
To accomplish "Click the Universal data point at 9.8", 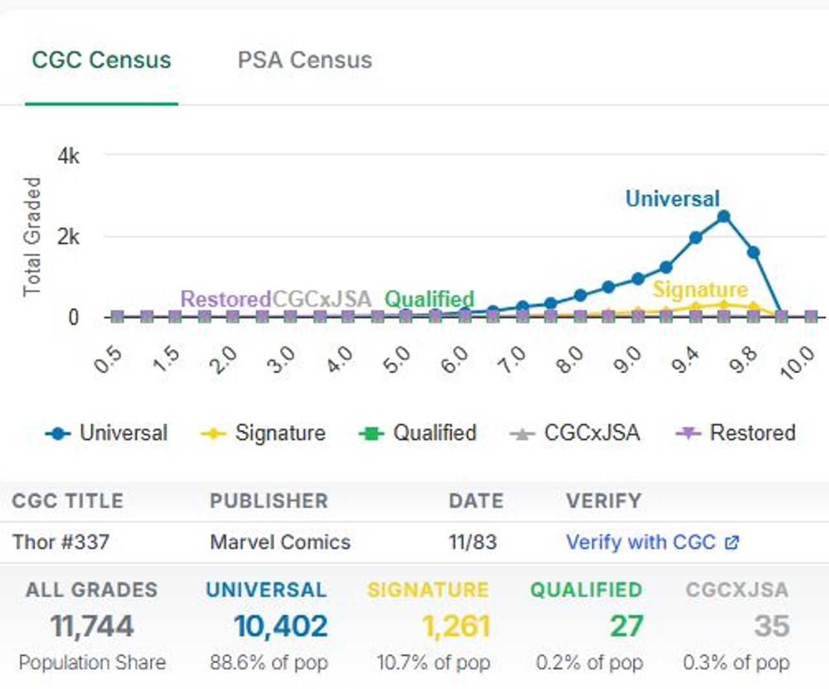I will [753, 253].
